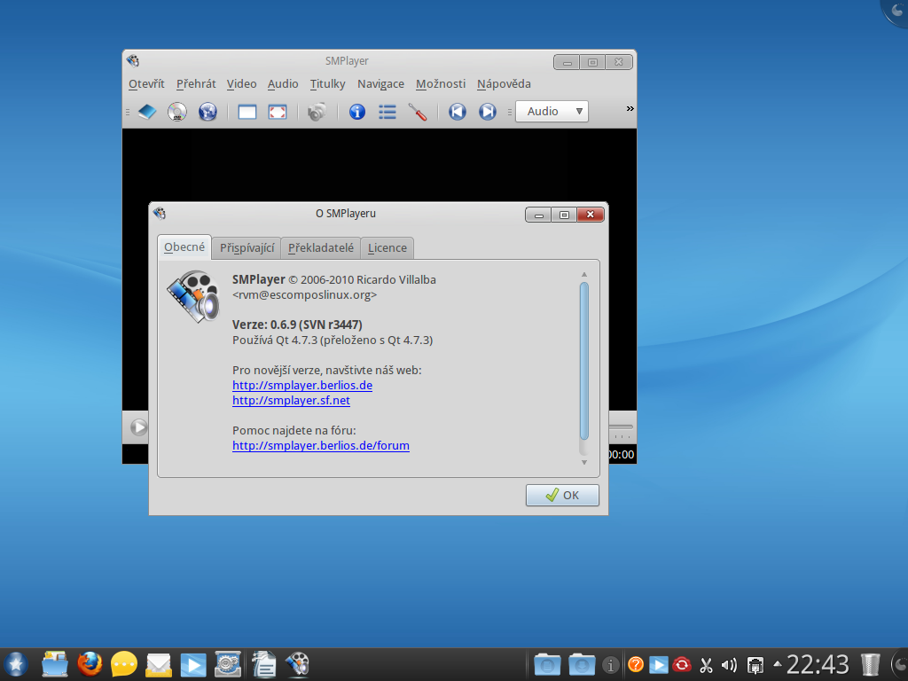Open the Možnosti menu
Viewport: 908px width, 681px height.
440,84
